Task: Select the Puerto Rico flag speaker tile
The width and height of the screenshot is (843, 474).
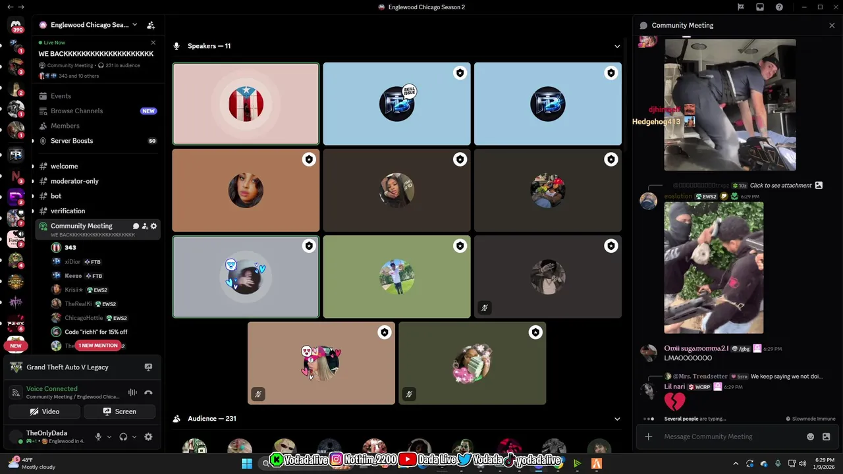Action: pyautogui.click(x=246, y=104)
